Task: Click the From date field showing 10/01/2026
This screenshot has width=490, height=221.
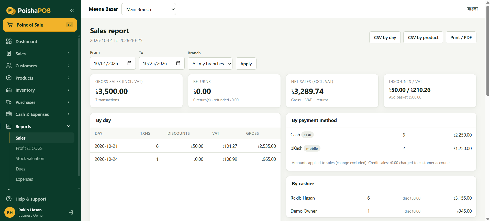Action: click(x=113, y=63)
